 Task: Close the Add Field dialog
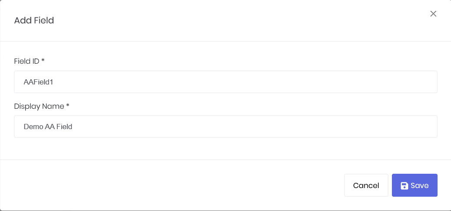pyautogui.click(x=433, y=14)
